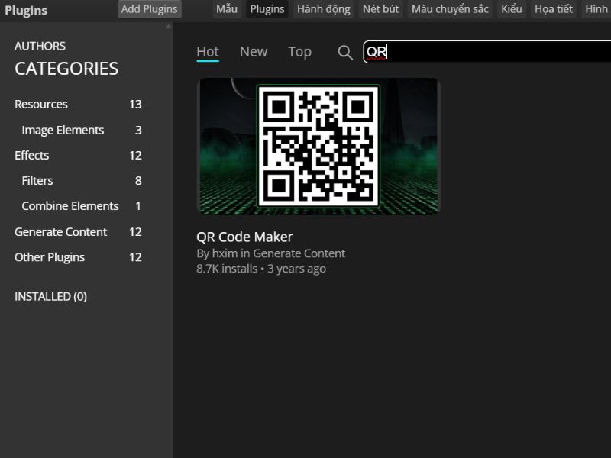
Task: Click the '8.7K installs • 3 years ago' text
Action: tap(261, 269)
